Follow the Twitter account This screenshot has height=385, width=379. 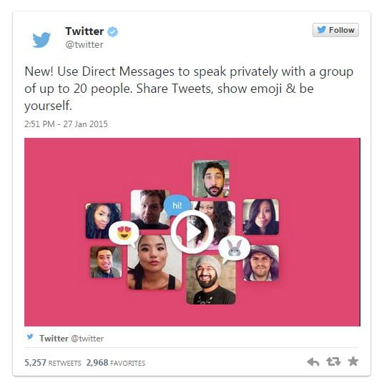[x=335, y=30]
